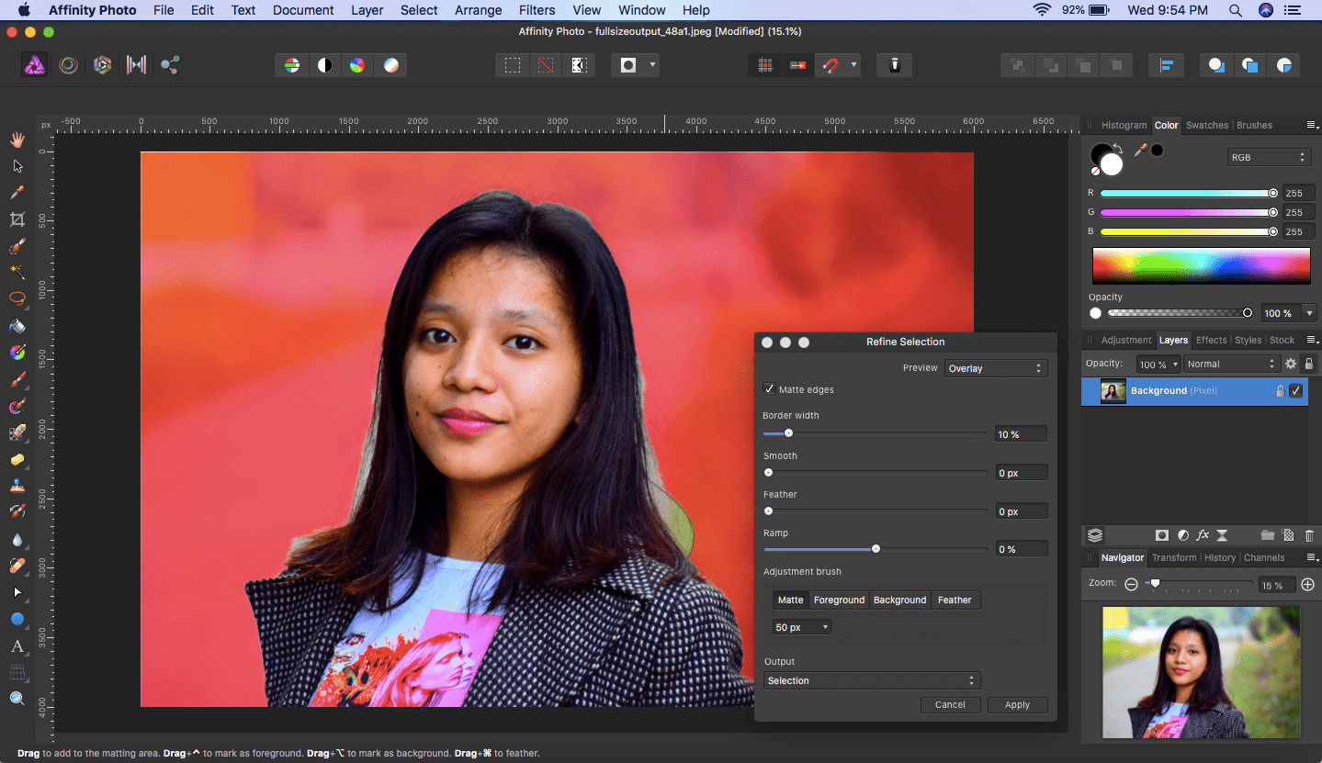Delete layer with the trash icon
The image size is (1322, 763).
[1309, 535]
